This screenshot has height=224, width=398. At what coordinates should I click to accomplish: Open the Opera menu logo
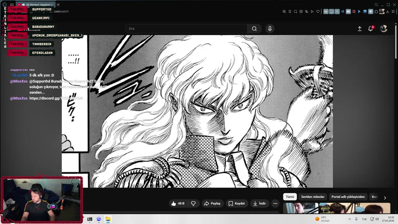coord(5,5)
